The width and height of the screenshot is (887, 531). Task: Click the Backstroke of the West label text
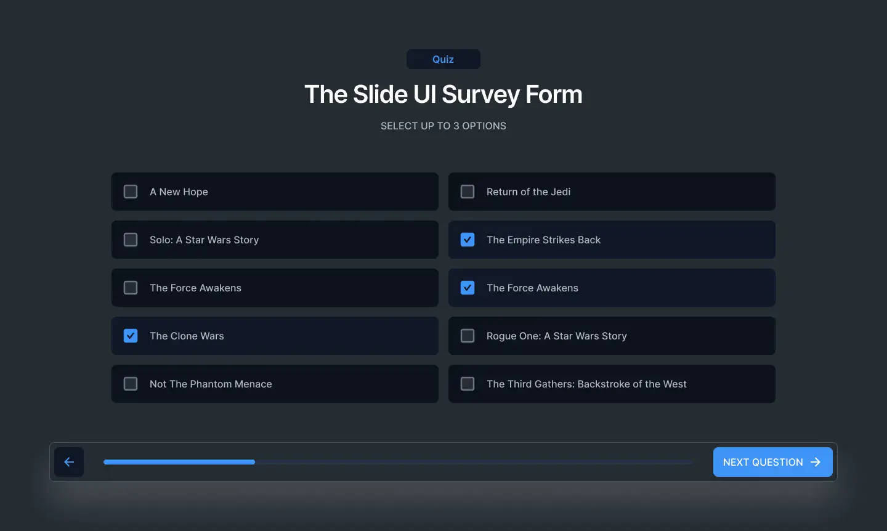coord(586,384)
